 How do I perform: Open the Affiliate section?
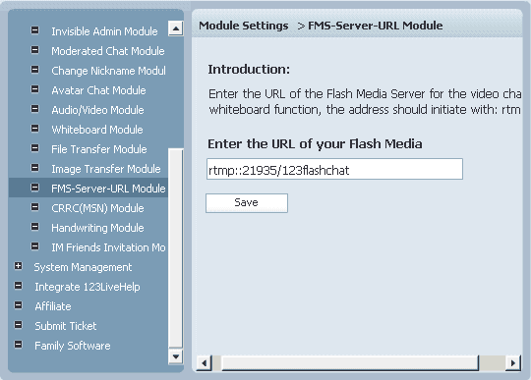pos(53,306)
